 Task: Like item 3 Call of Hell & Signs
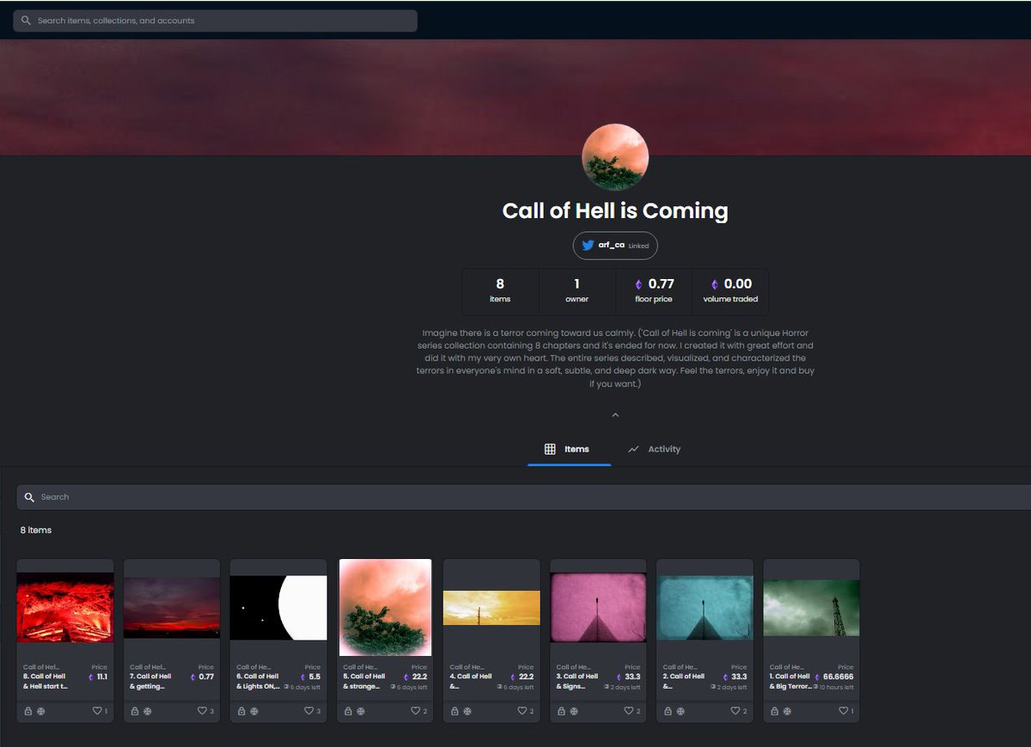click(x=629, y=711)
